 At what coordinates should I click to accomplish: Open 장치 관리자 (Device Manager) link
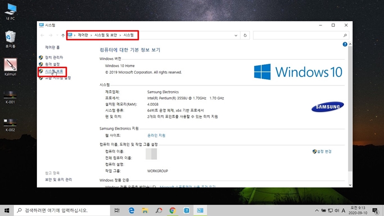coord(54,57)
